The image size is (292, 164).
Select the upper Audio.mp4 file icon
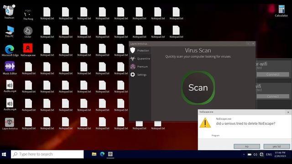[x=10, y=86]
